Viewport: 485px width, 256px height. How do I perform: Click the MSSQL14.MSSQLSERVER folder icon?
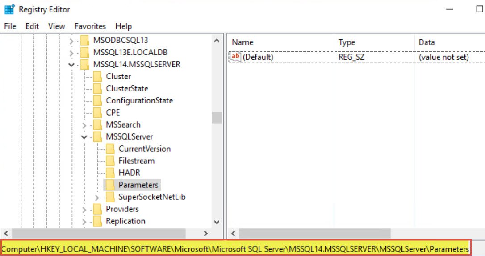pos(84,64)
